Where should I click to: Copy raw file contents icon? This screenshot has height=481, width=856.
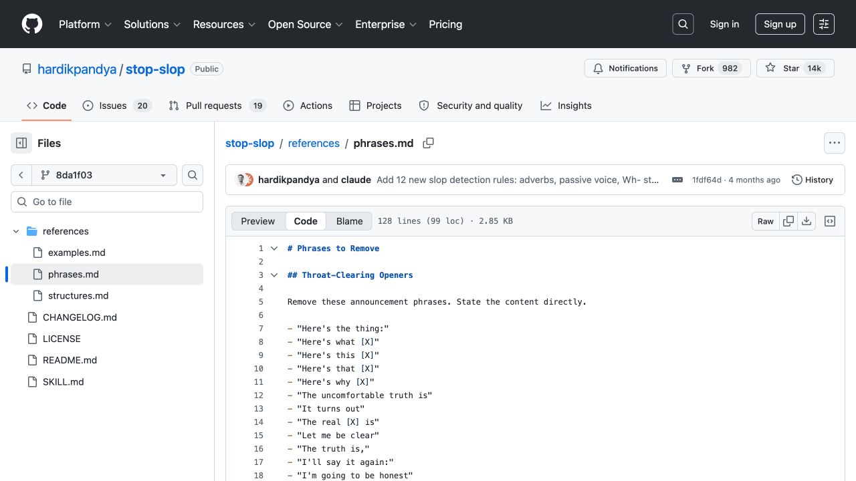(x=788, y=221)
